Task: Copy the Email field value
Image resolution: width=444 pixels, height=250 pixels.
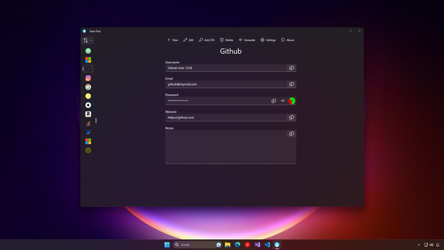Action: coord(291,84)
